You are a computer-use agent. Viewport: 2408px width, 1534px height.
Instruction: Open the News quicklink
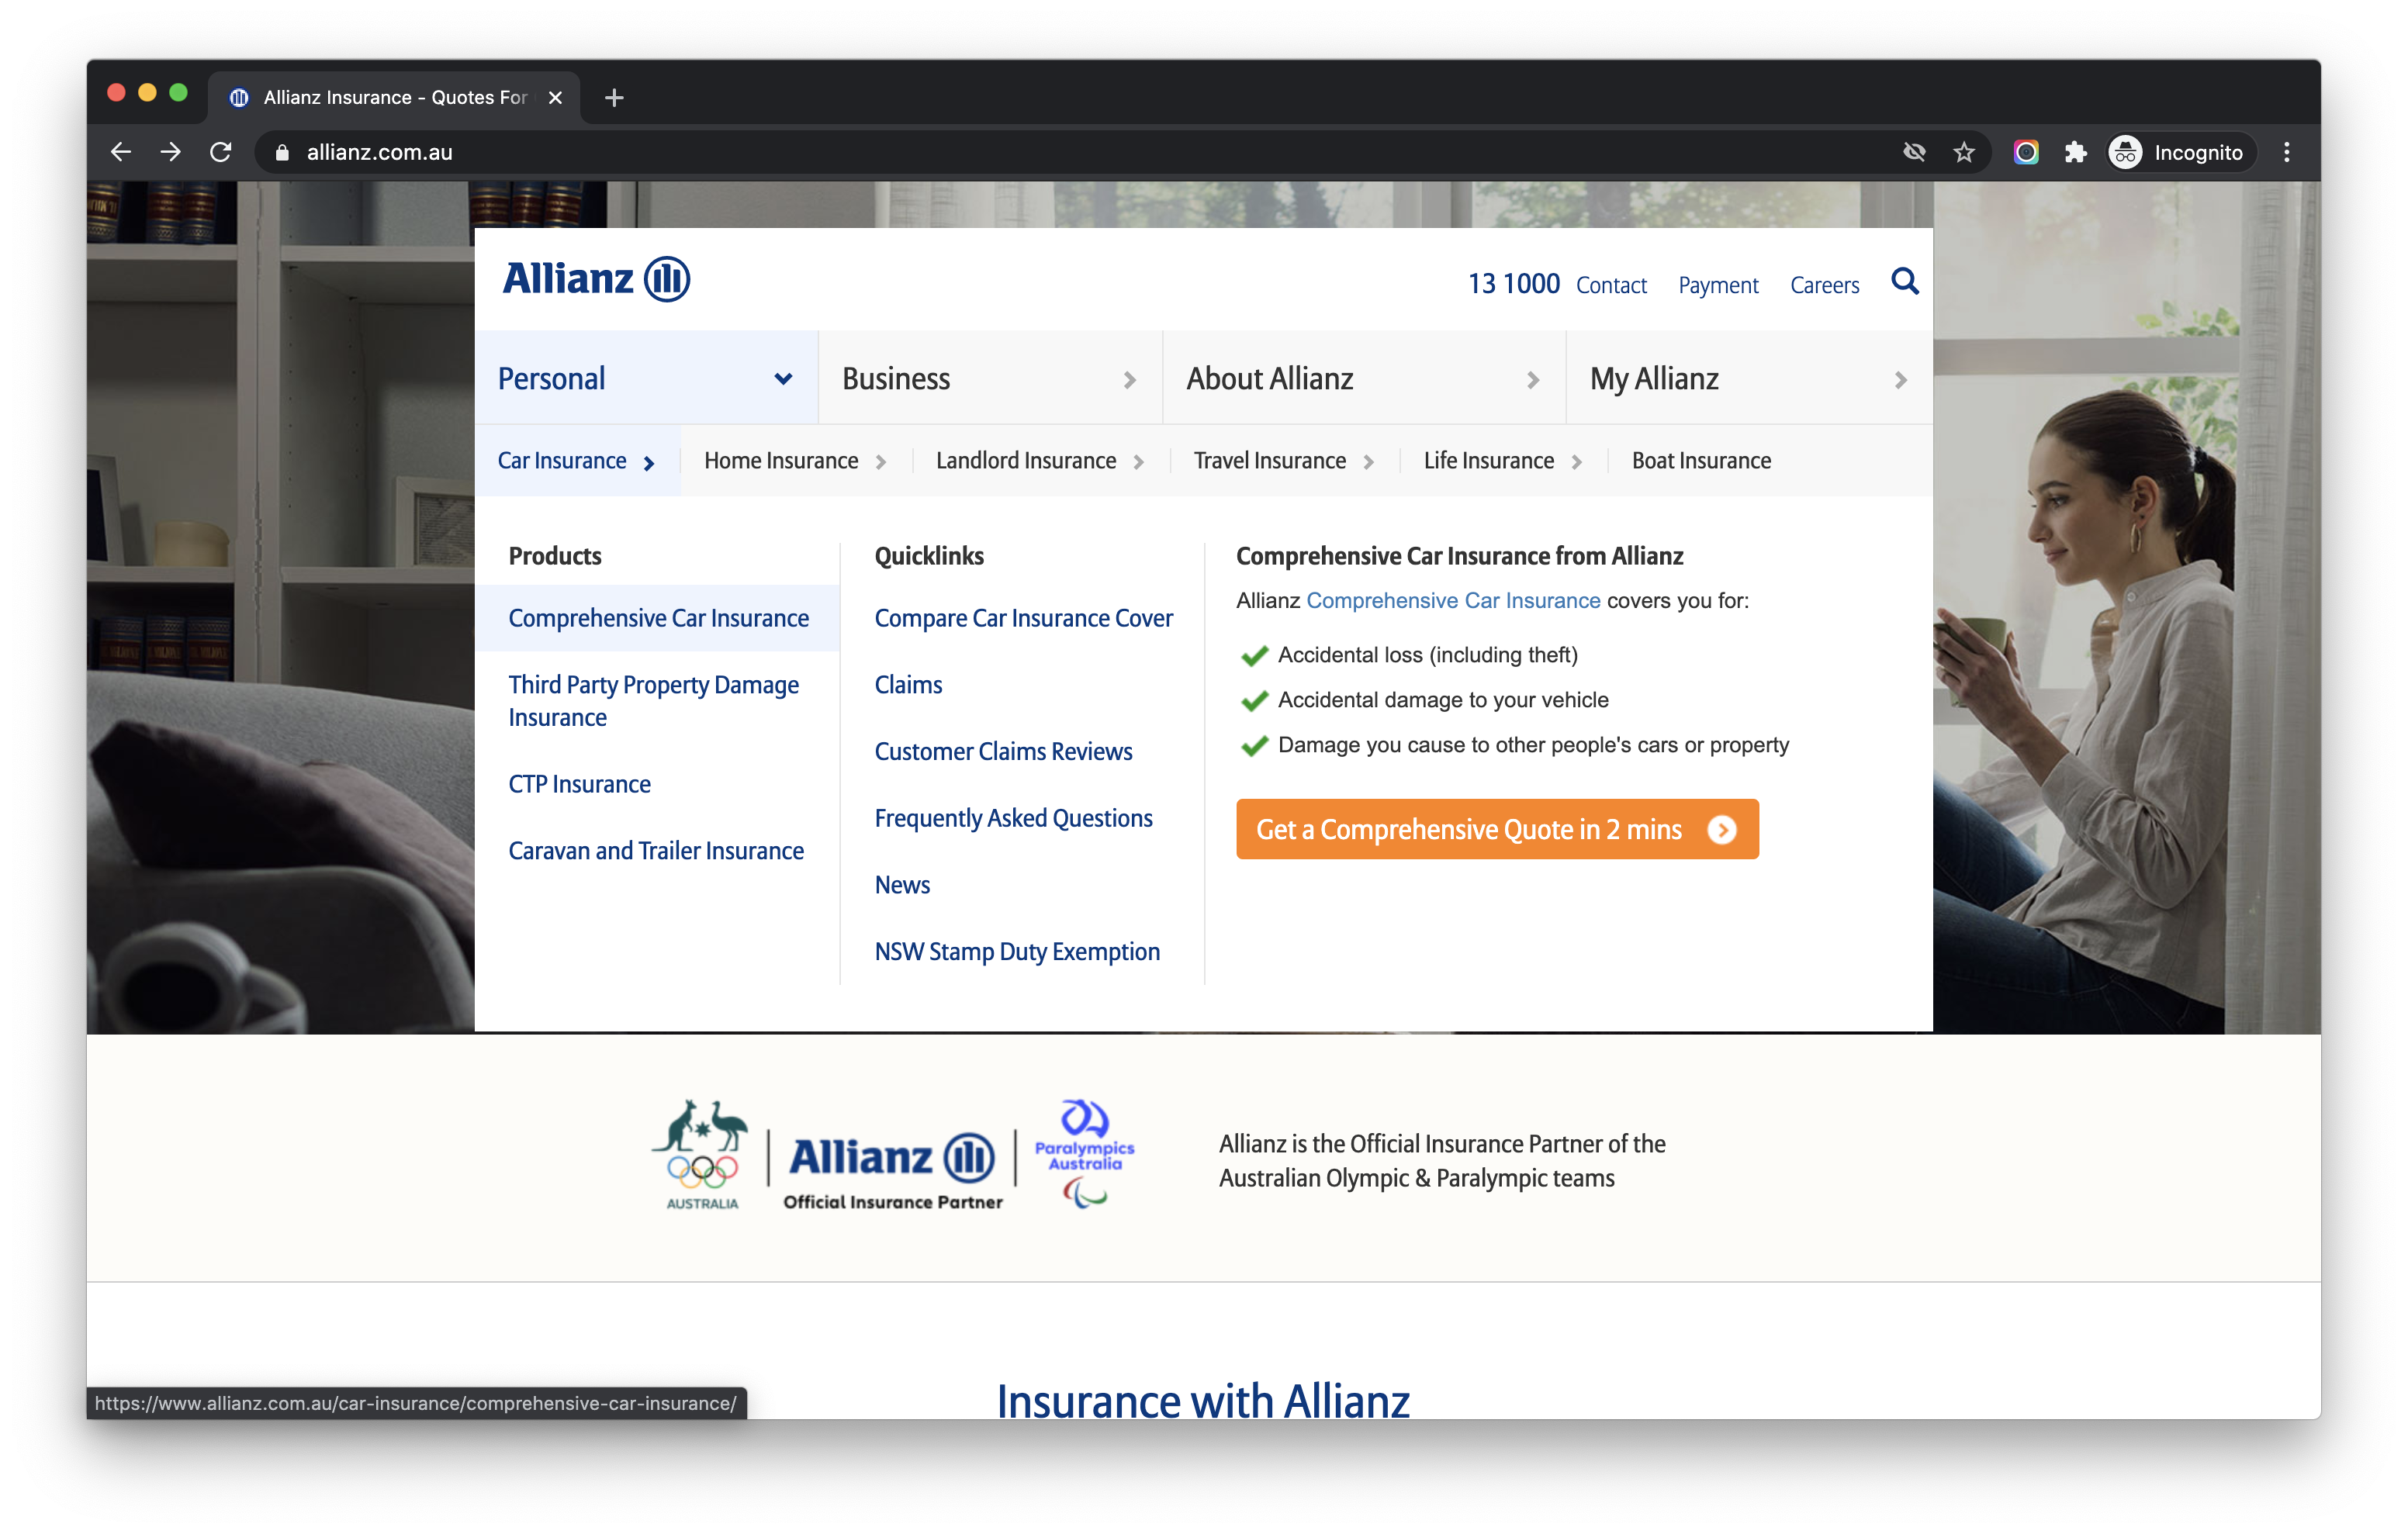(902, 885)
